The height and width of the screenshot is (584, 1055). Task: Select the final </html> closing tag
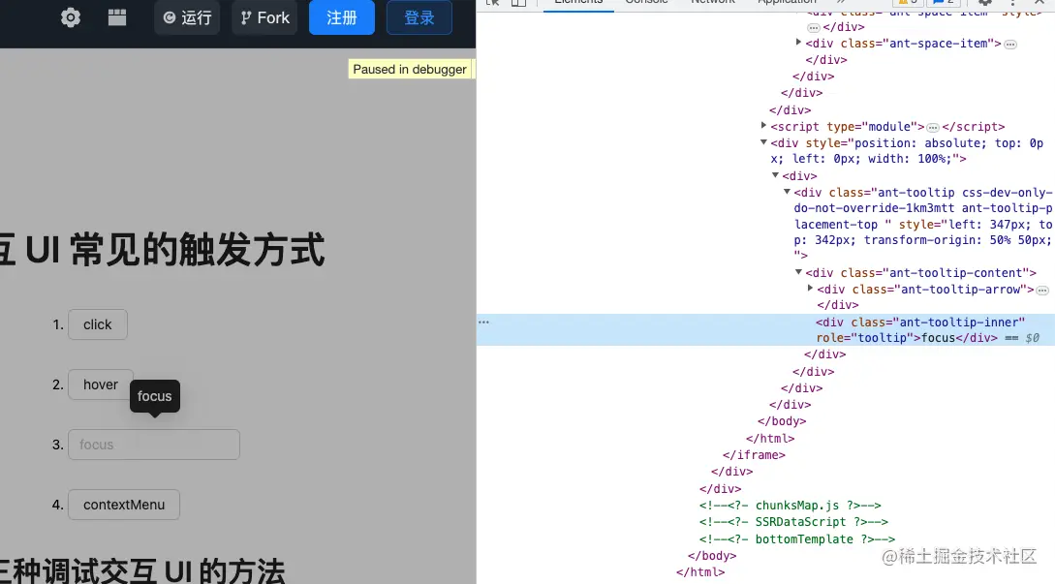(700, 571)
